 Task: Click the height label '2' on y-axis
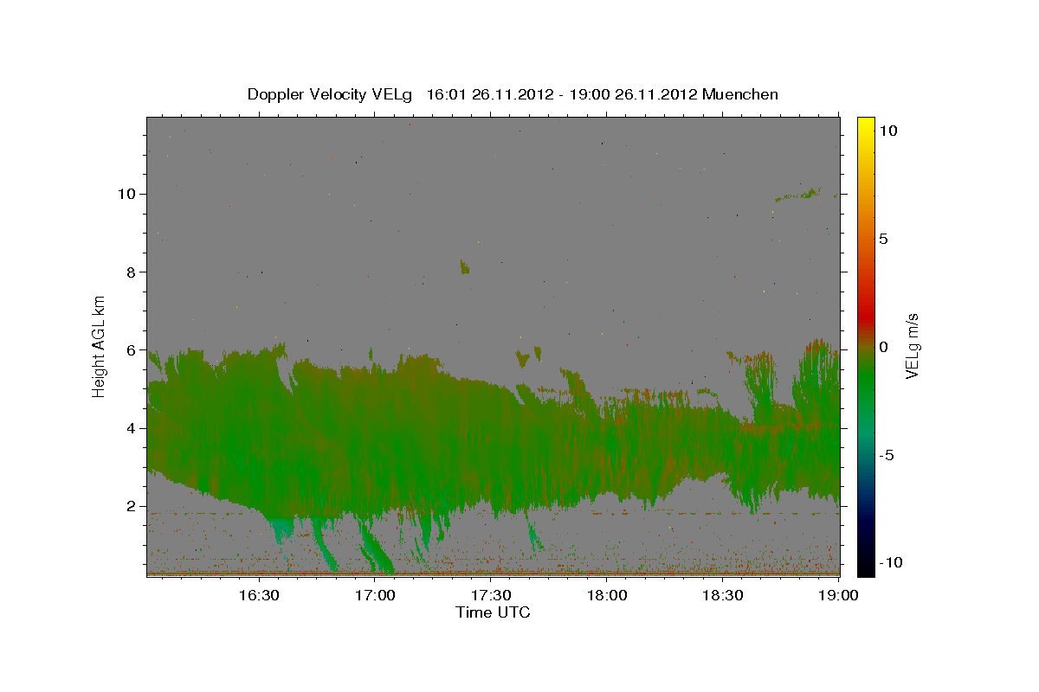click(129, 506)
